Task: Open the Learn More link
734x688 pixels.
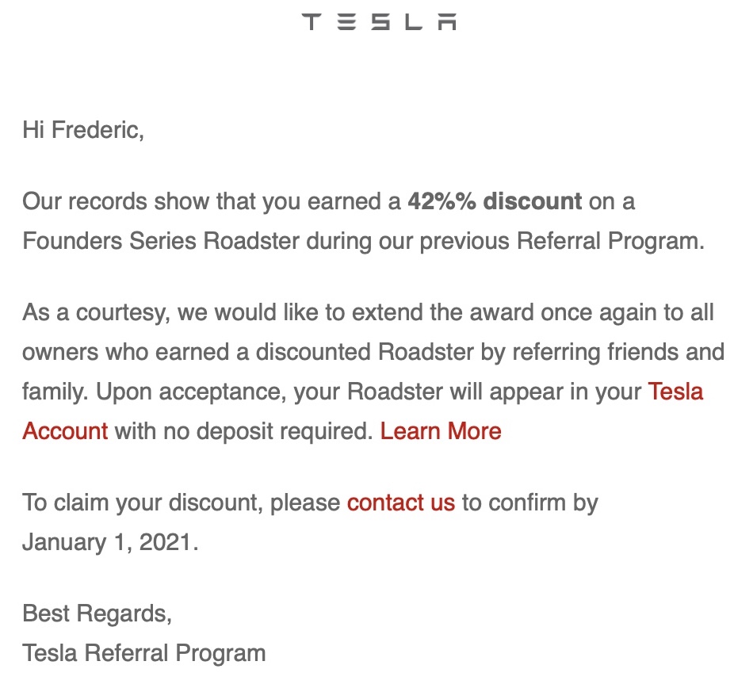Action: point(441,431)
